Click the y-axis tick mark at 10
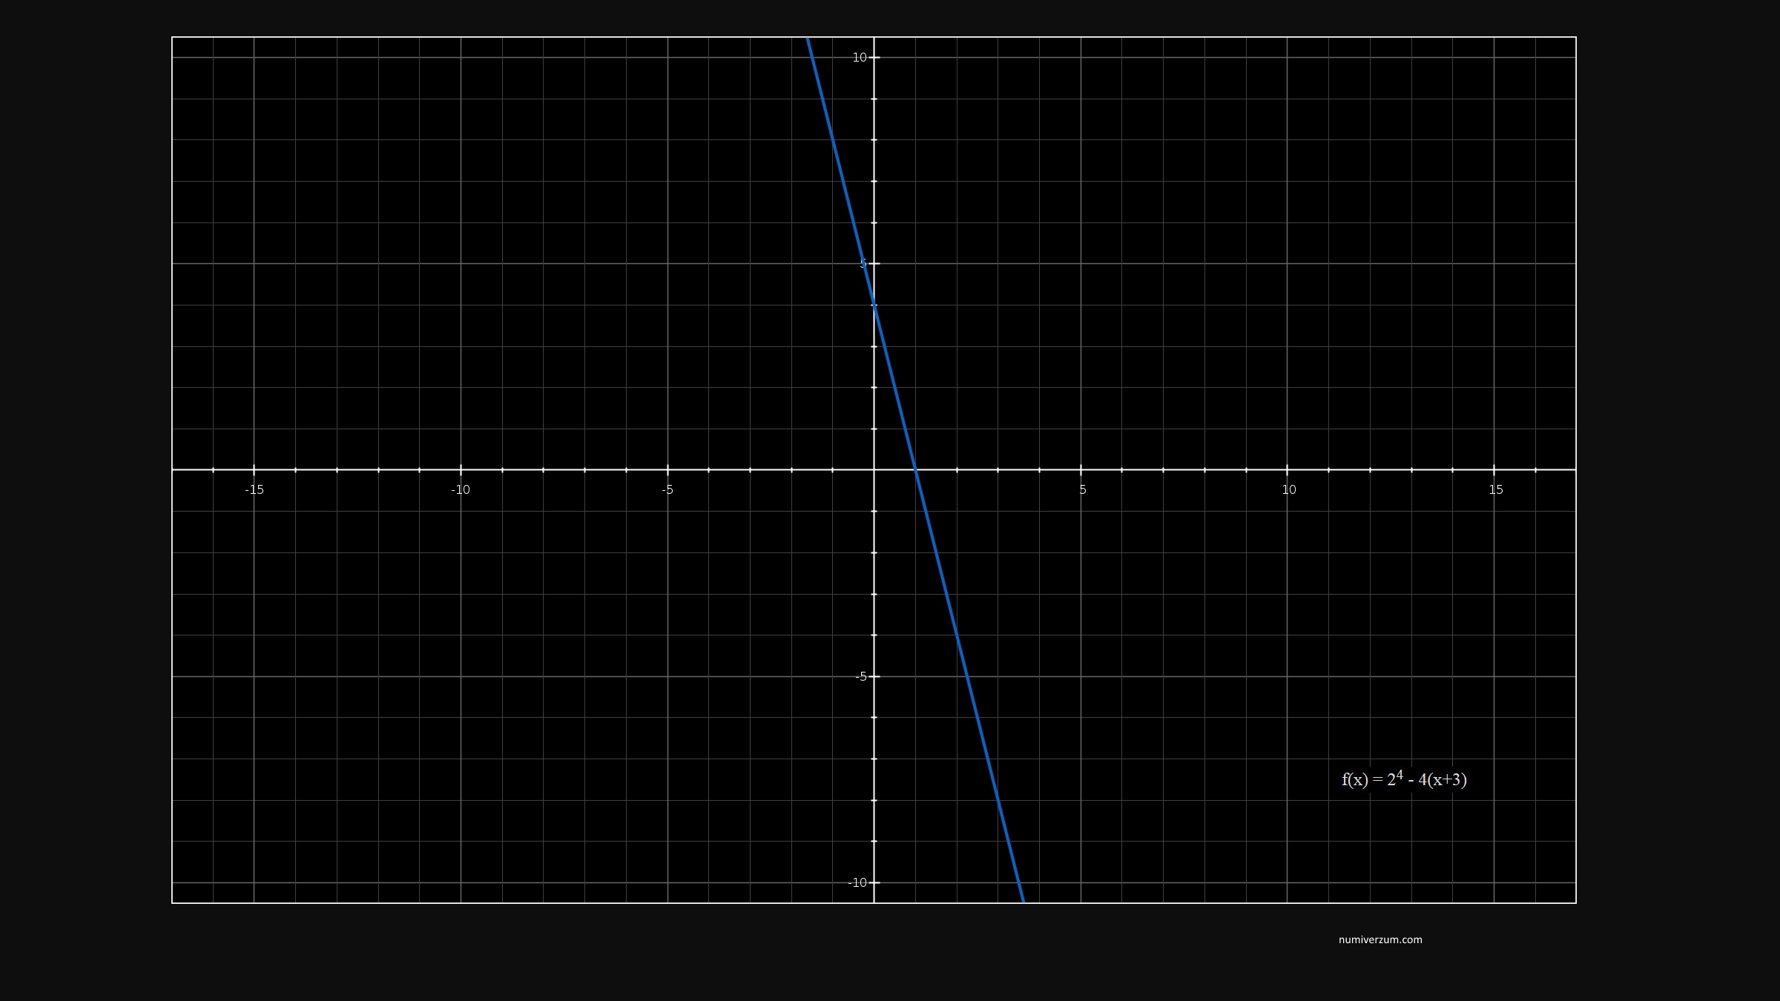 pyautogui.click(x=874, y=57)
